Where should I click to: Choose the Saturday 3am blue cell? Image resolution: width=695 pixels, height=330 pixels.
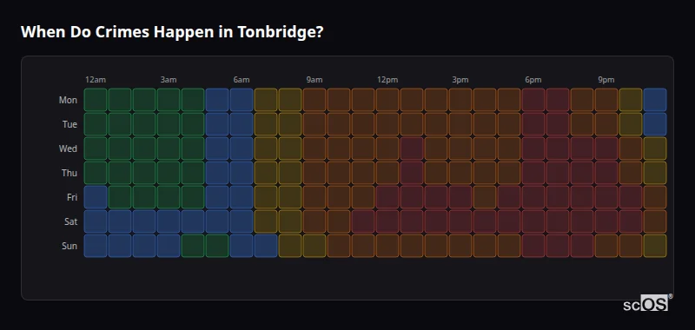(169, 221)
